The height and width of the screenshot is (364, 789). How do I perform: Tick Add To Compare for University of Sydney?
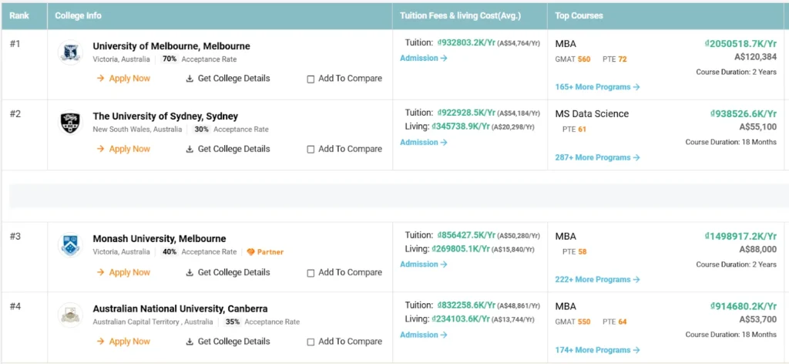311,150
